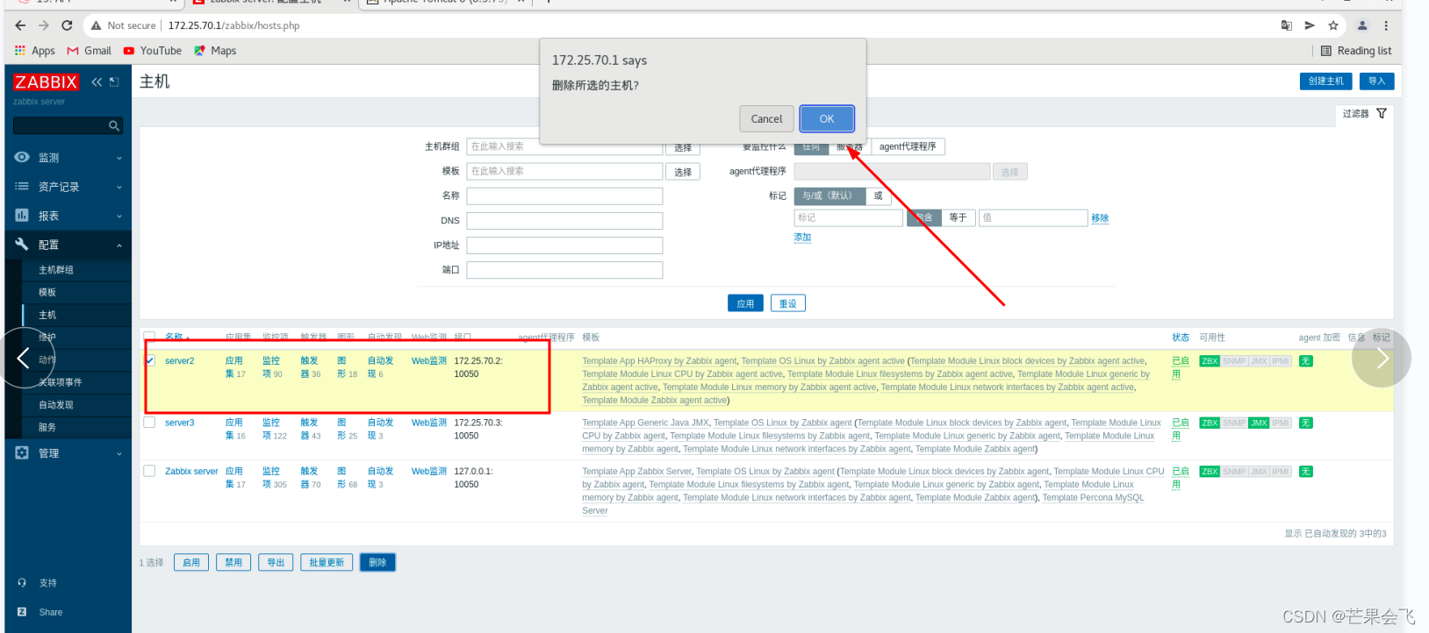Image resolution: width=1429 pixels, height=633 pixels.
Task: Open translate page icon in address bar
Action: pos(1287,25)
